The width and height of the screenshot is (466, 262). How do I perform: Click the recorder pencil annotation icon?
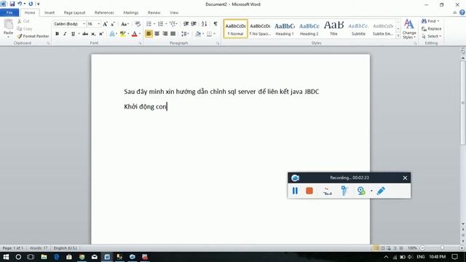(381, 191)
